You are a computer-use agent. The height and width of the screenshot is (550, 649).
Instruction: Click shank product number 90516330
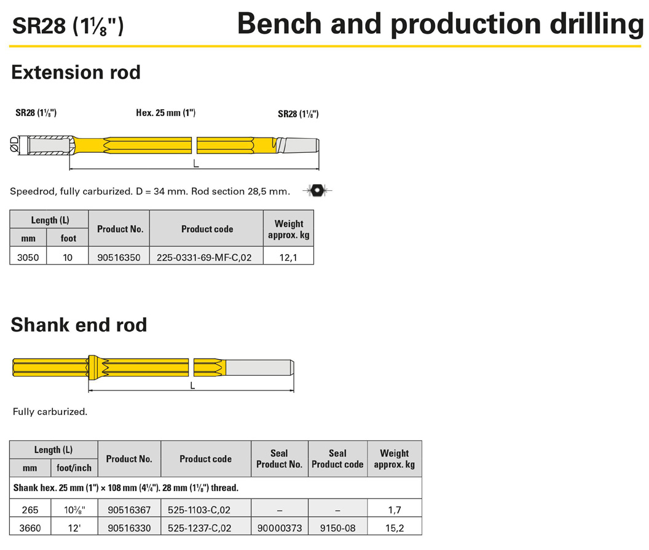[x=129, y=528]
